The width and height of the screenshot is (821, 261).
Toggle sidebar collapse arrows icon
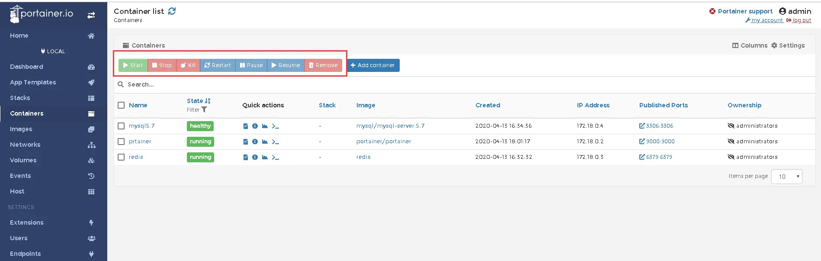click(x=91, y=15)
